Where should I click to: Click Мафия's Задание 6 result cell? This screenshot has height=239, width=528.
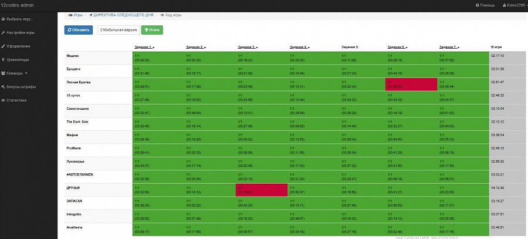pos(411,137)
